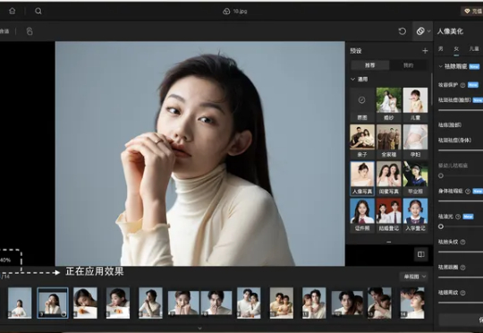Collapse the filmstrip with bottom chevron
This screenshot has height=333, width=483.
199,328
